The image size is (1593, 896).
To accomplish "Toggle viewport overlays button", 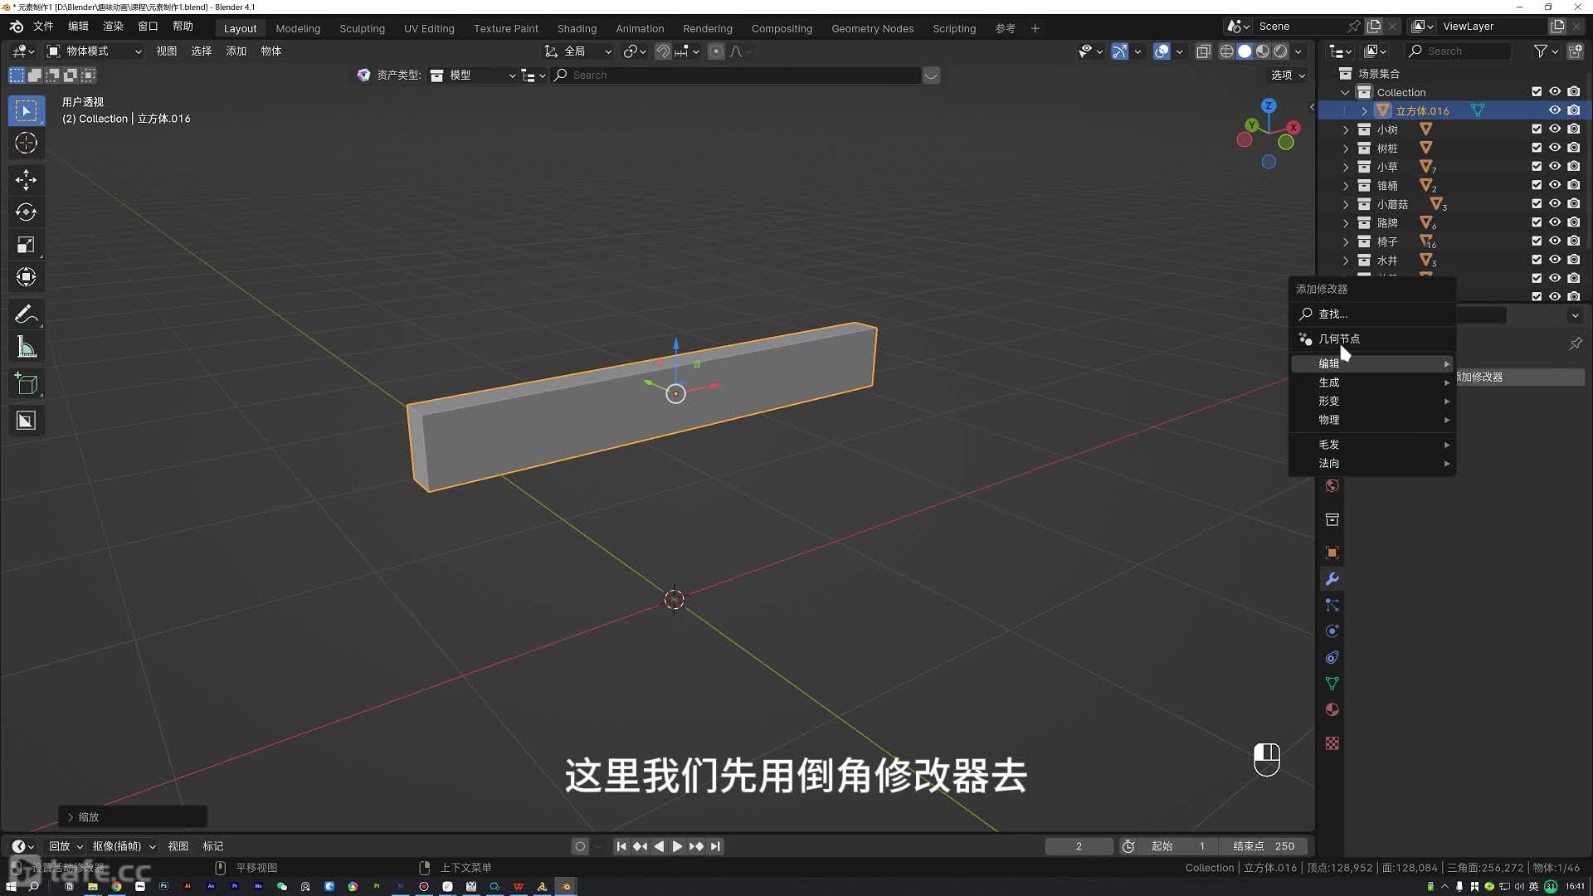I will (1162, 51).
